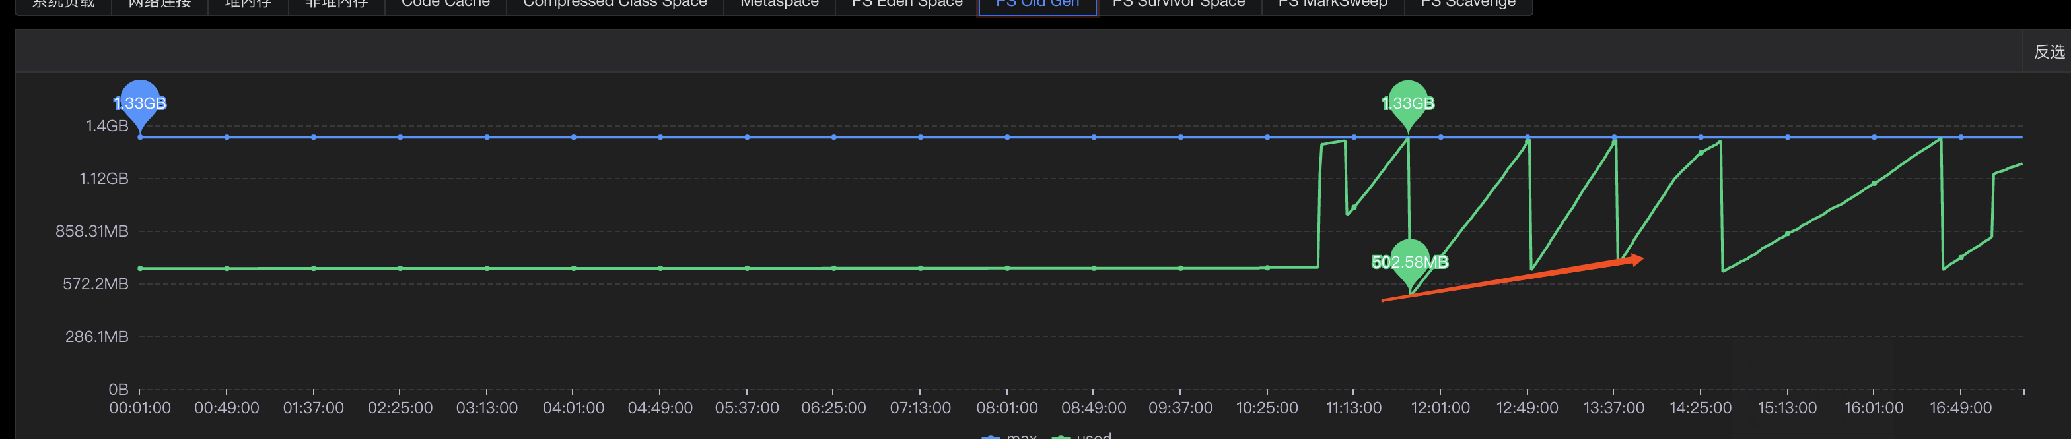Click the 12:49:00 time axis label
This screenshot has width=2071, height=439.
tap(1527, 408)
